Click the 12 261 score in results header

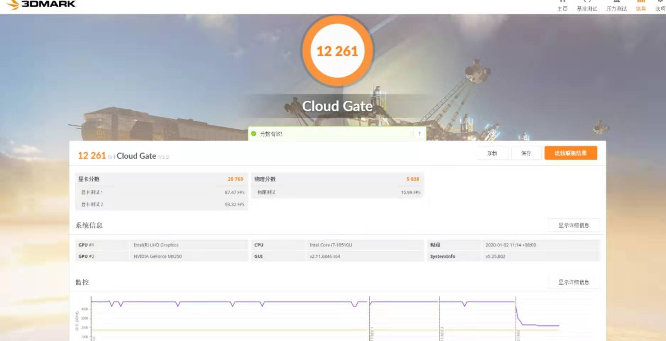(92, 155)
